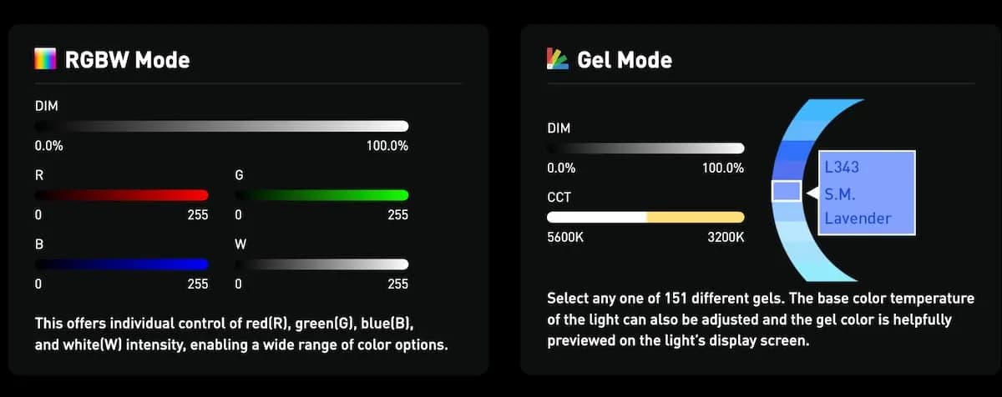Click the rainbow RGBW Mode icon
The width and height of the screenshot is (1002, 397).
[x=45, y=59]
